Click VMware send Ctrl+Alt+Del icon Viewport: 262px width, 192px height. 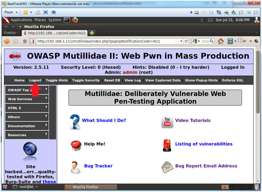point(38,12)
